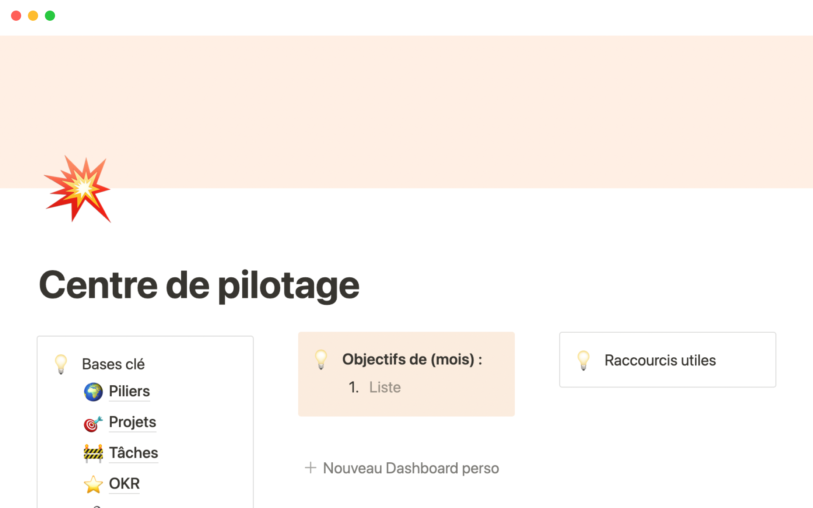Create a Nouveau Dashboard perso

coord(411,468)
